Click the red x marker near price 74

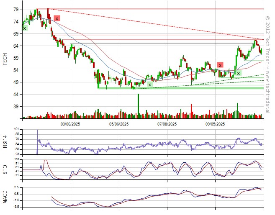click(57, 18)
